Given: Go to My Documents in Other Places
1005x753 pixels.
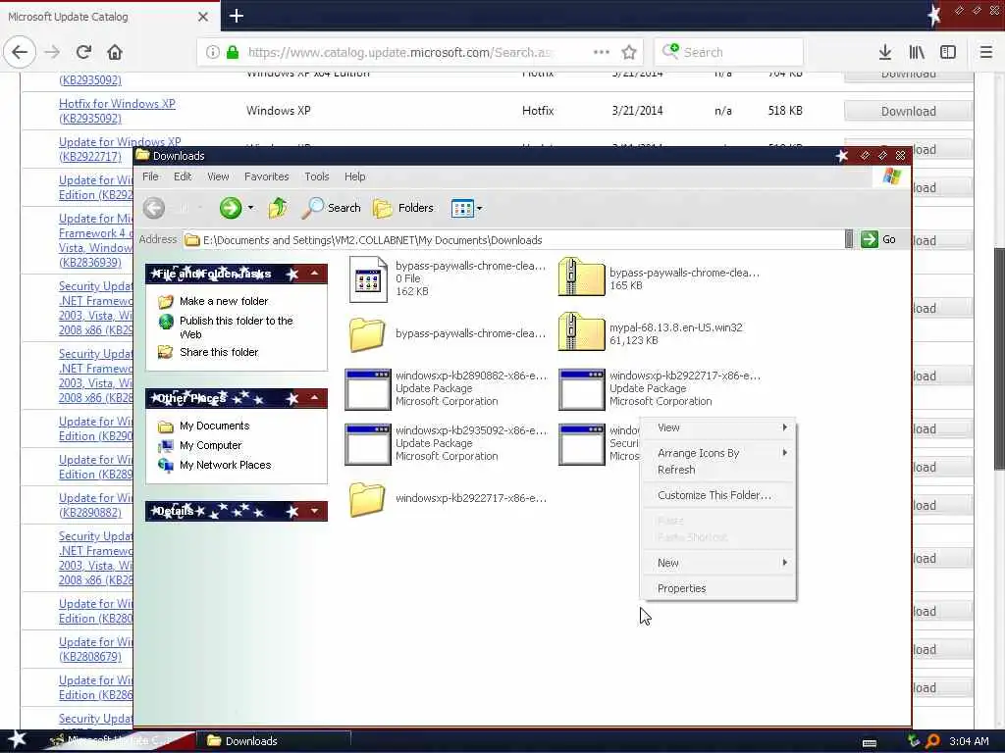Looking at the screenshot, I should tap(204, 426).
